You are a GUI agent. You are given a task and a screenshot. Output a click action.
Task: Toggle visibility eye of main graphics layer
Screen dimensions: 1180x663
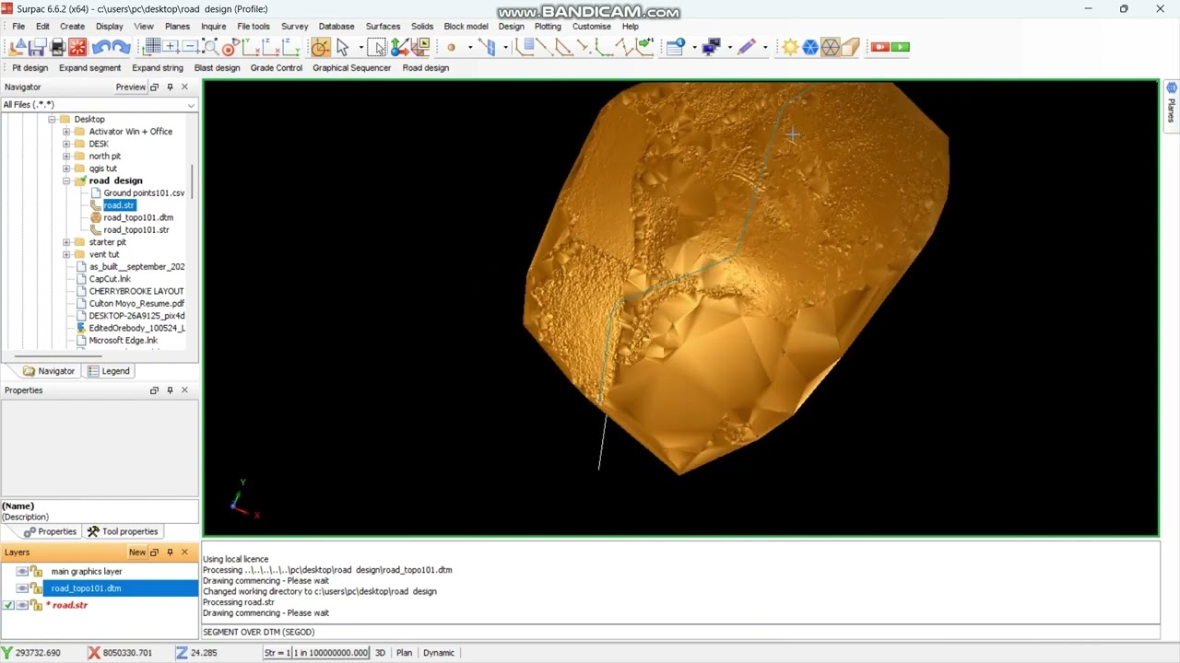pos(22,572)
